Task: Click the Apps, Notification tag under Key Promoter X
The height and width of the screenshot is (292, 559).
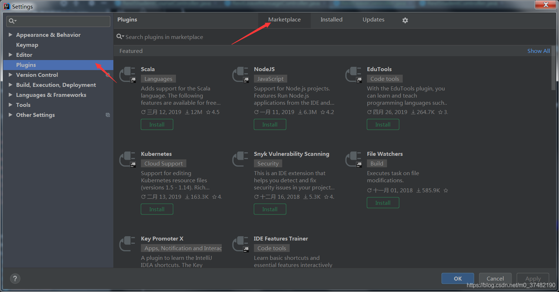Action: pos(181,248)
